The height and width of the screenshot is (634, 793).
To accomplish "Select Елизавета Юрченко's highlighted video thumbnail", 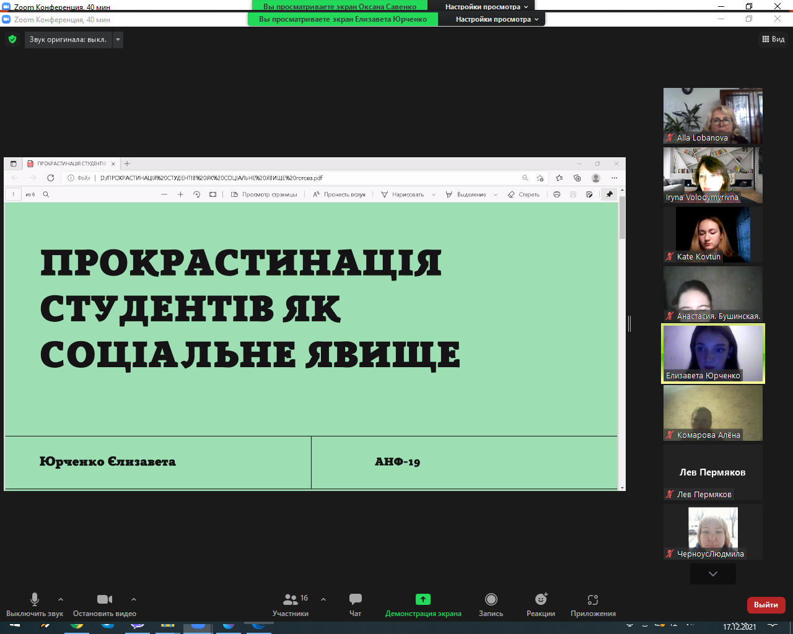I will [x=713, y=354].
